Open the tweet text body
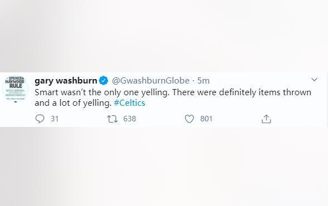This screenshot has width=328, height=206. coord(173,97)
